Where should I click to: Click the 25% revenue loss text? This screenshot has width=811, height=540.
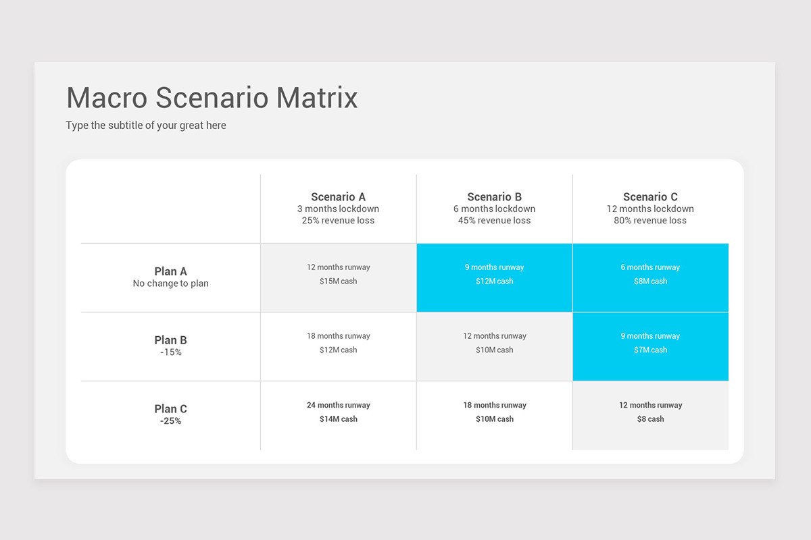338,221
